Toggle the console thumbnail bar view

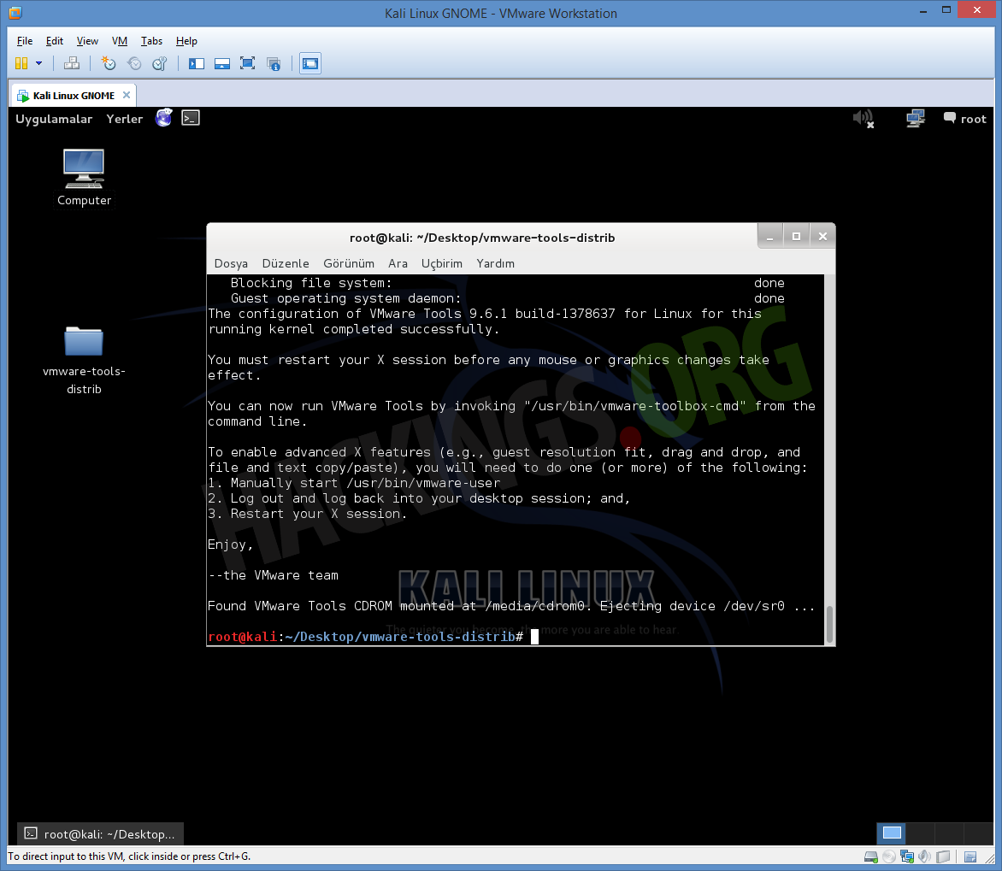(222, 63)
